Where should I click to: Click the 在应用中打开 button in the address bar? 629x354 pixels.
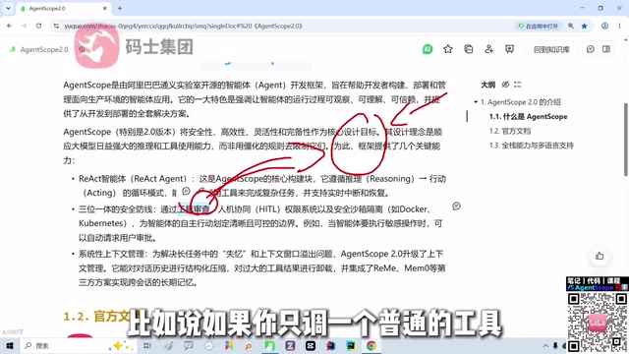539,27
